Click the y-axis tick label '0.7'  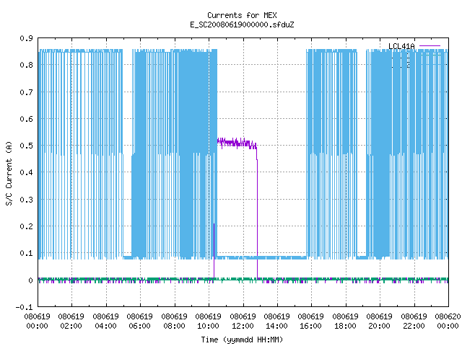[26, 92]
